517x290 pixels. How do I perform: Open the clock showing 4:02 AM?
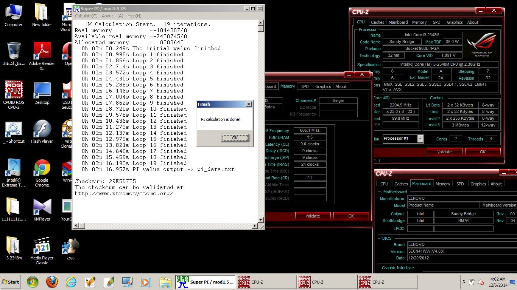pyautogui.click(x=497, y=282)
